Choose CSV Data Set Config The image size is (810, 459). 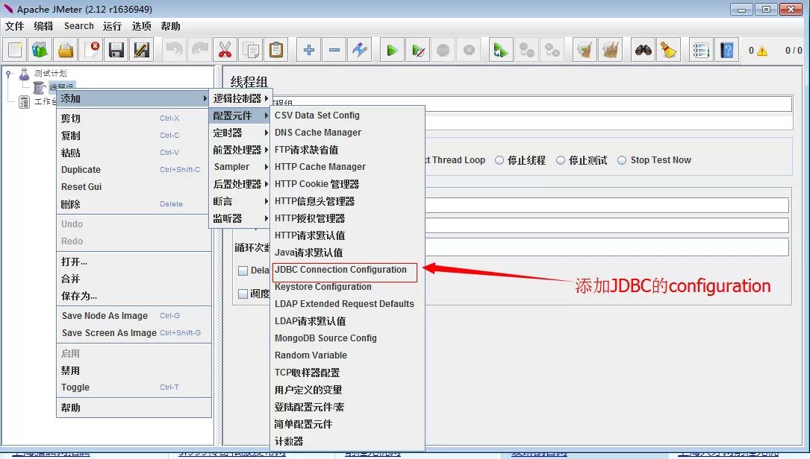pos(347,115)
